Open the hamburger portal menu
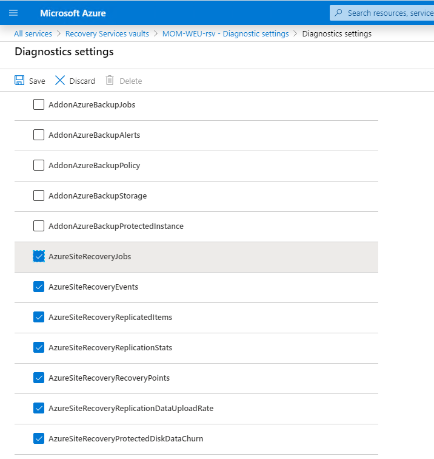Image resolution: width=434 pixels, height=459 pixels. tap(13, 13)
